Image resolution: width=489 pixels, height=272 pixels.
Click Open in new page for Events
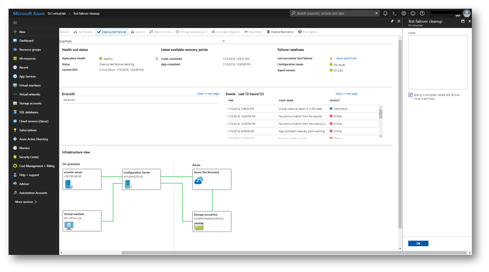point(346,94)
